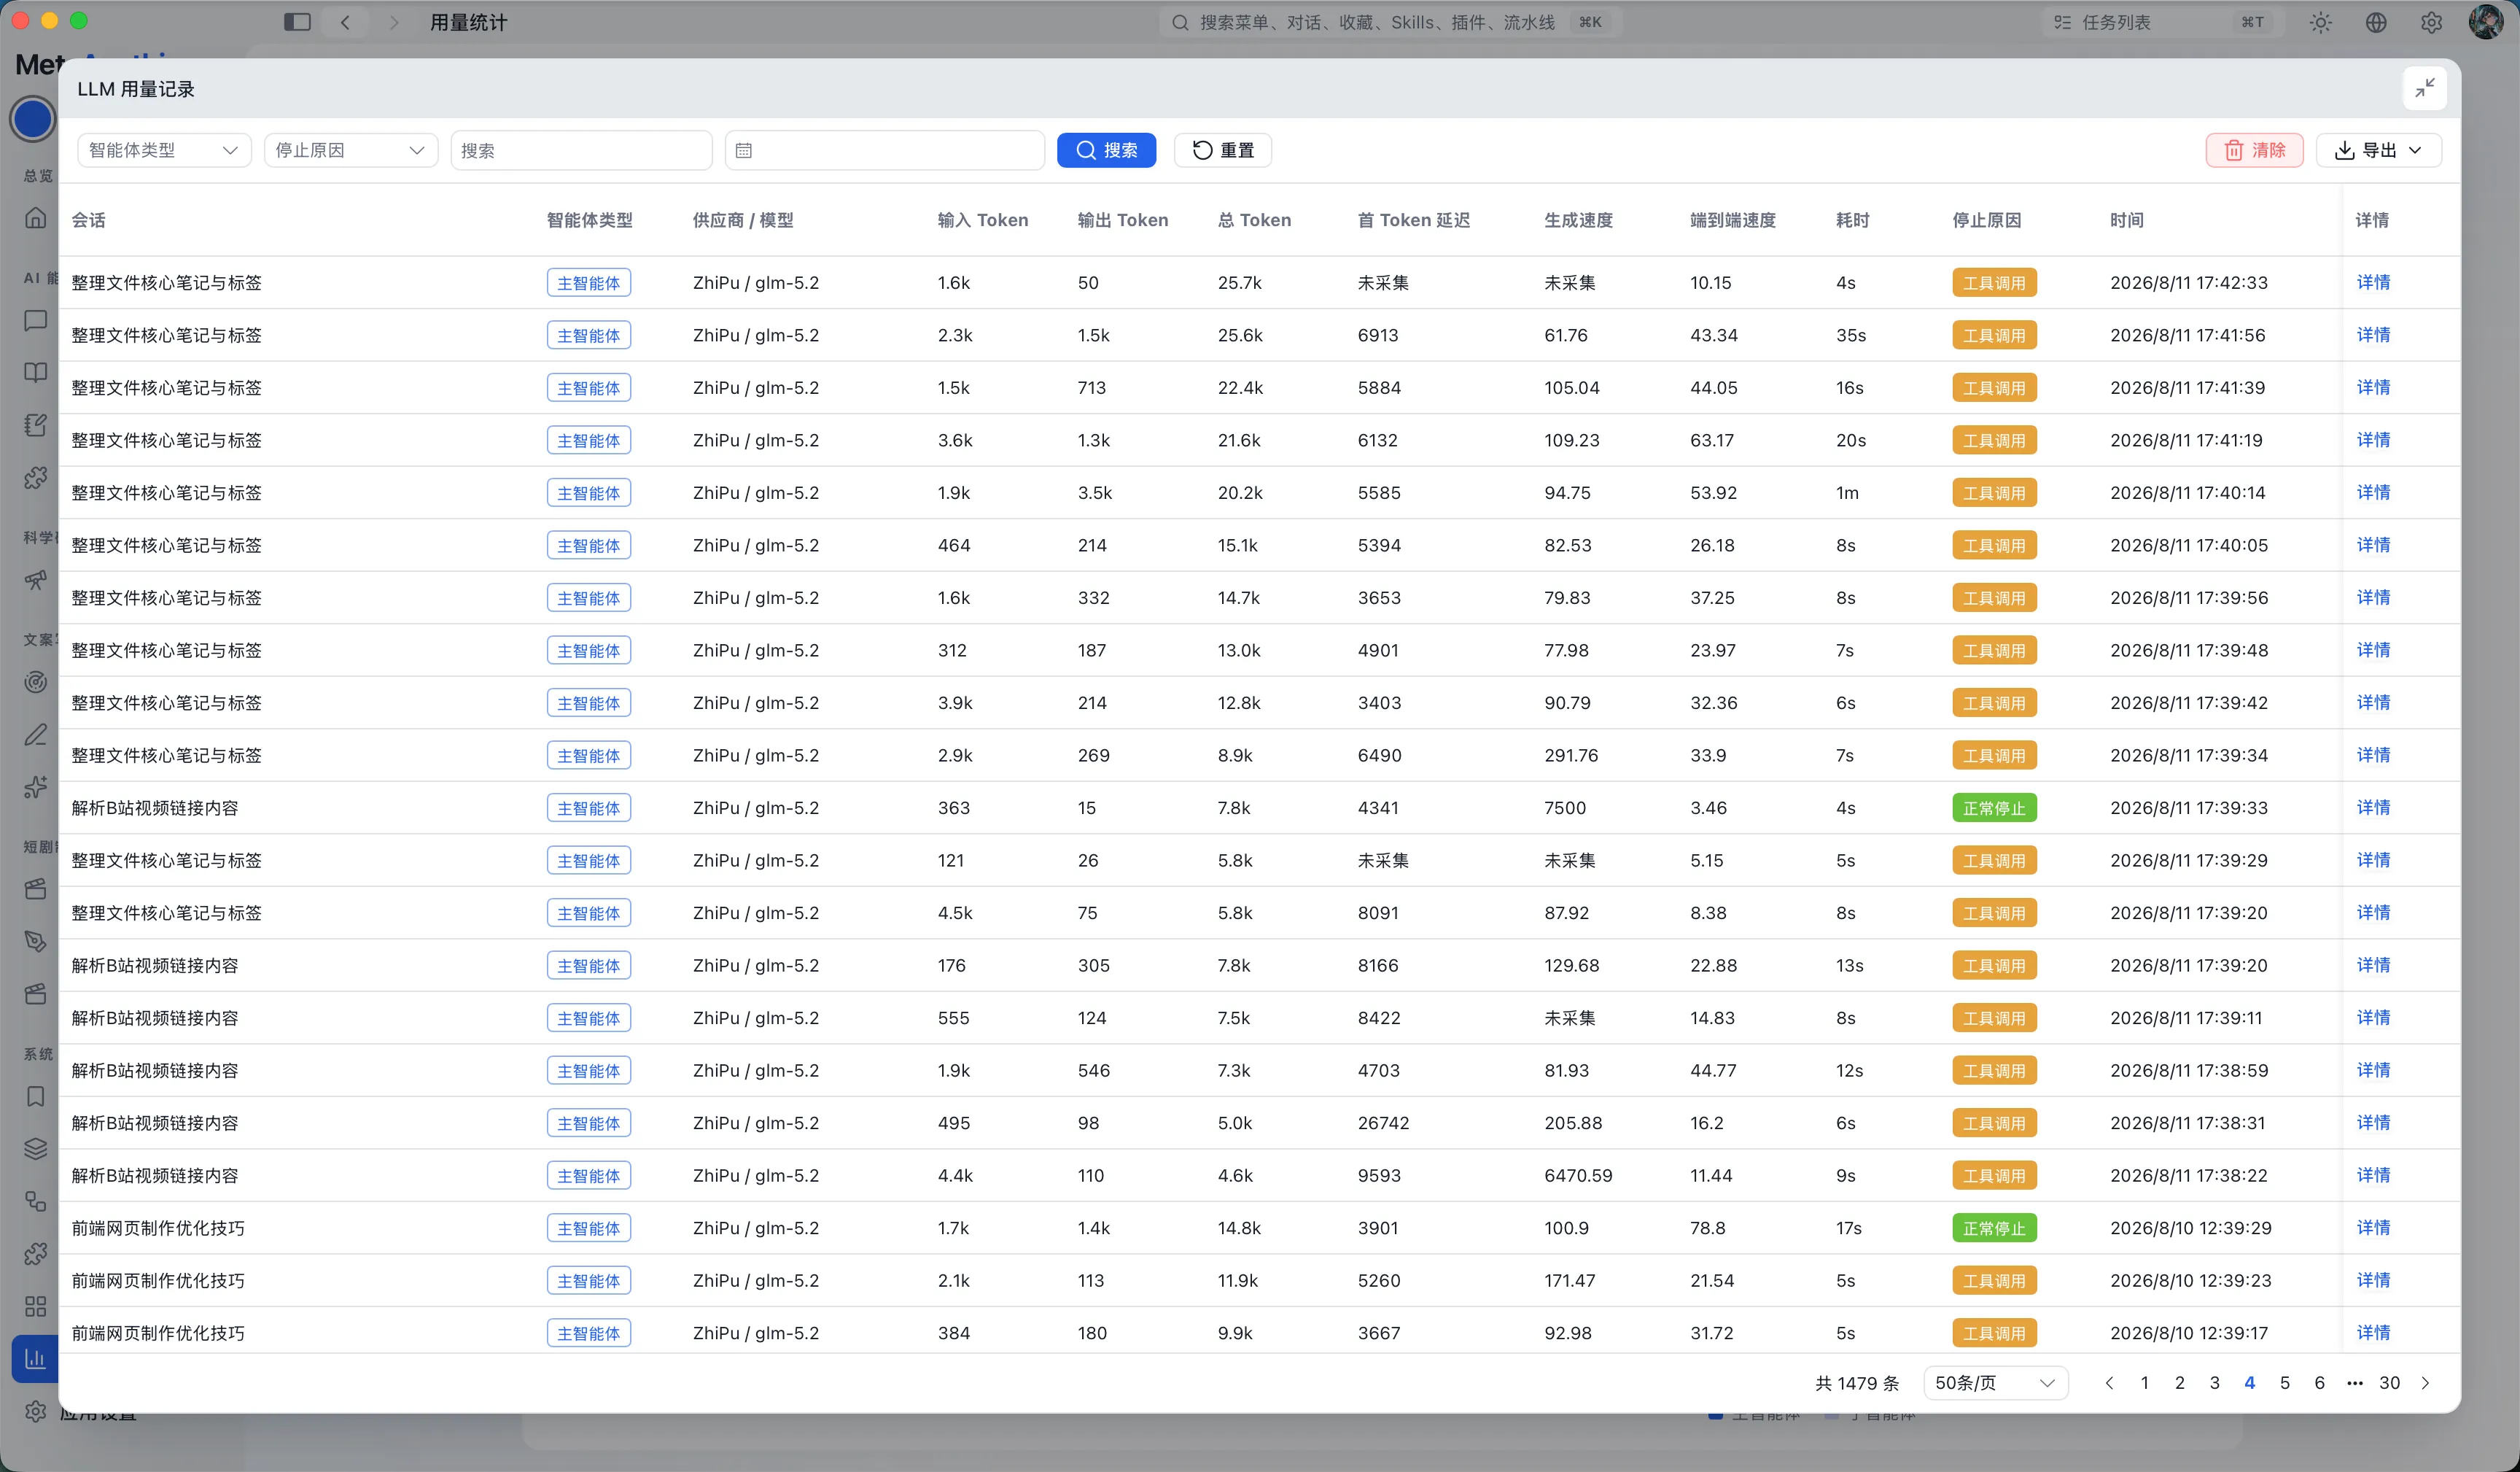
Task: Jump to page 6 in pagination
Action: (2319, 1382)
